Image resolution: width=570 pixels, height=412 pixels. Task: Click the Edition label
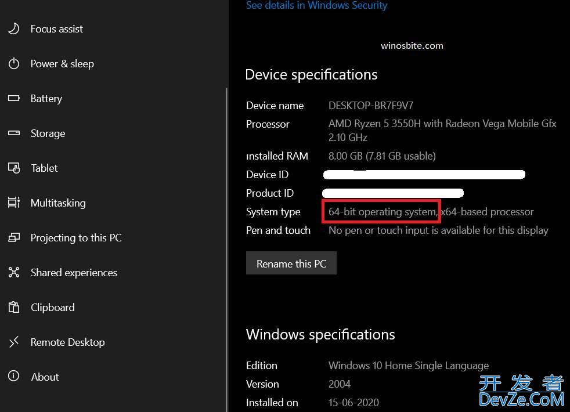point(261,366)
